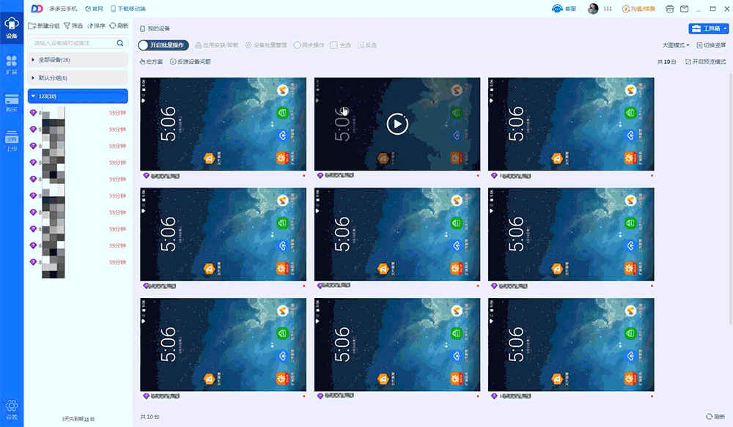Click the magnifier search icon

click(x=120, y=43)
